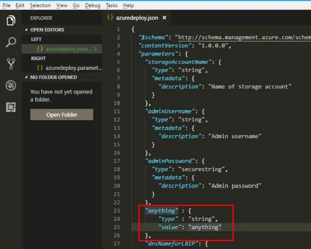Click line number 1 in the gutter

pos(118,29)
